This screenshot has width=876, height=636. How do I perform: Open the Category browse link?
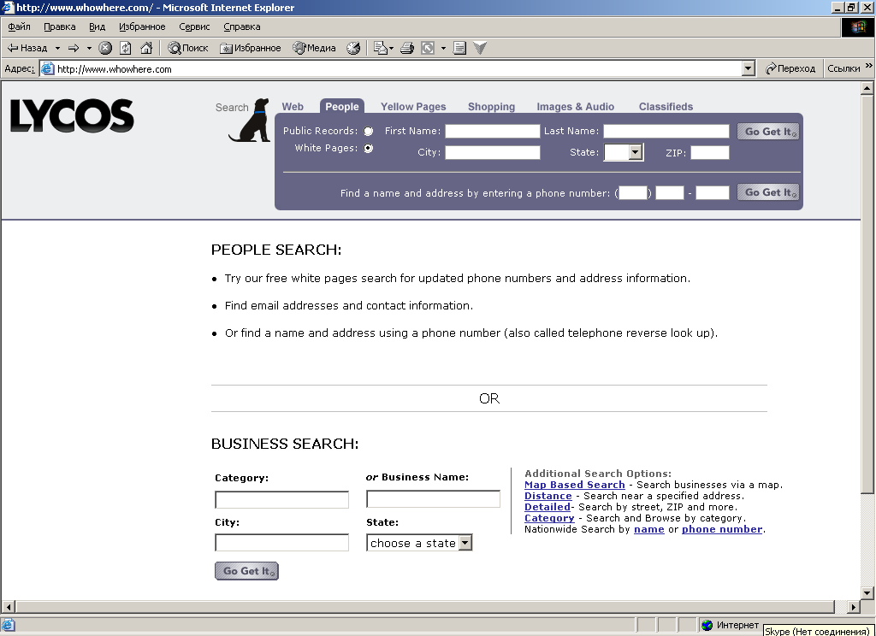coord(549,518)
